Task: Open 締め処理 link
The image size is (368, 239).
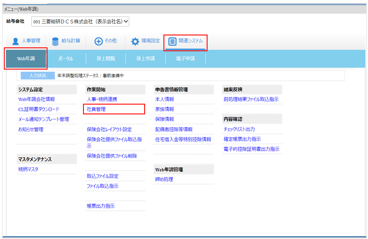Action: point(164,179)
